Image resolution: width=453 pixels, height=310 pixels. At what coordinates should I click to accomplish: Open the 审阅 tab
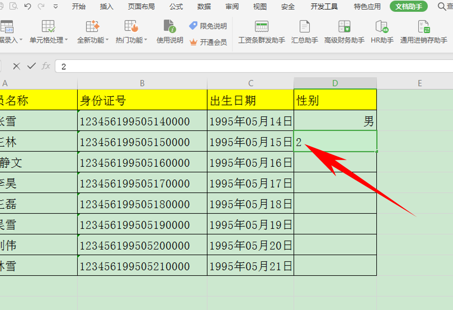(x=232, y=6)
